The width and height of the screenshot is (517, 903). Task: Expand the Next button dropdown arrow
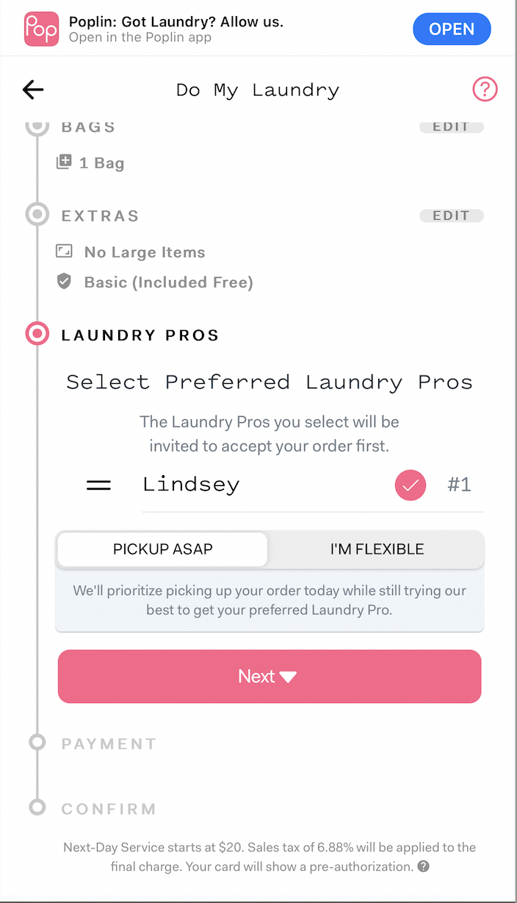tap(290, 676)
